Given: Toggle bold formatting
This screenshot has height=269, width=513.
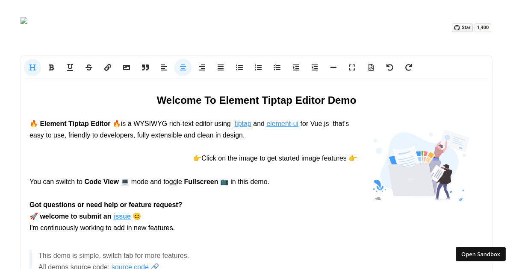Looking at the screenshot, I should pyautogui.click(x=51, y=67).
